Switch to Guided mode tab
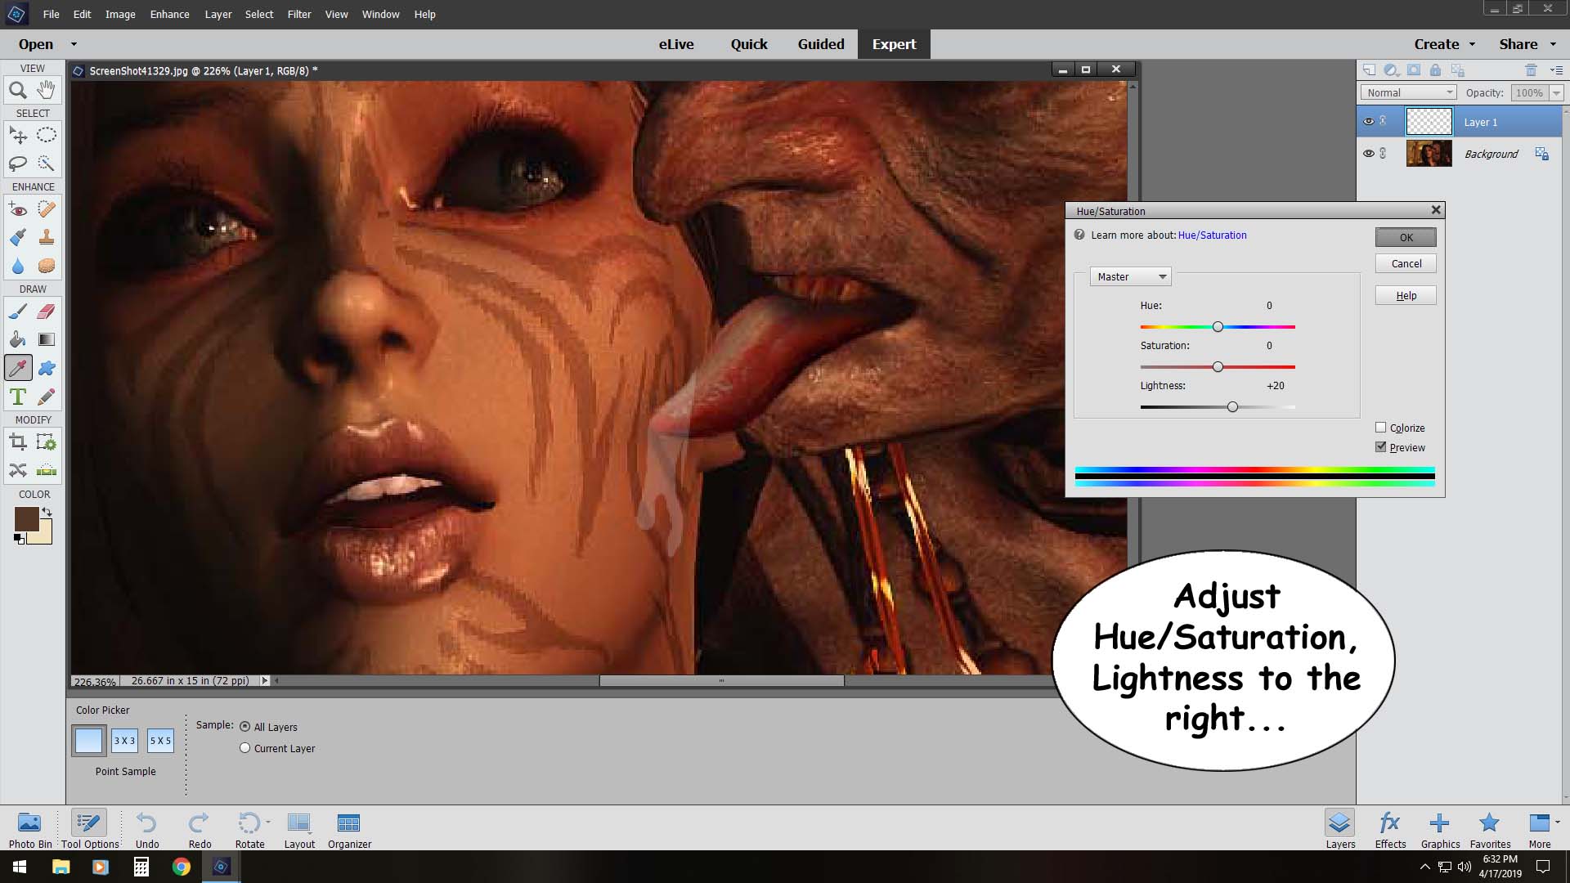 (821, 44)
